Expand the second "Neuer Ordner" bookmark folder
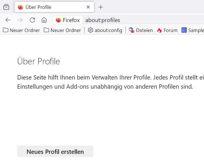The image size is (204, 165). point(63,30)
